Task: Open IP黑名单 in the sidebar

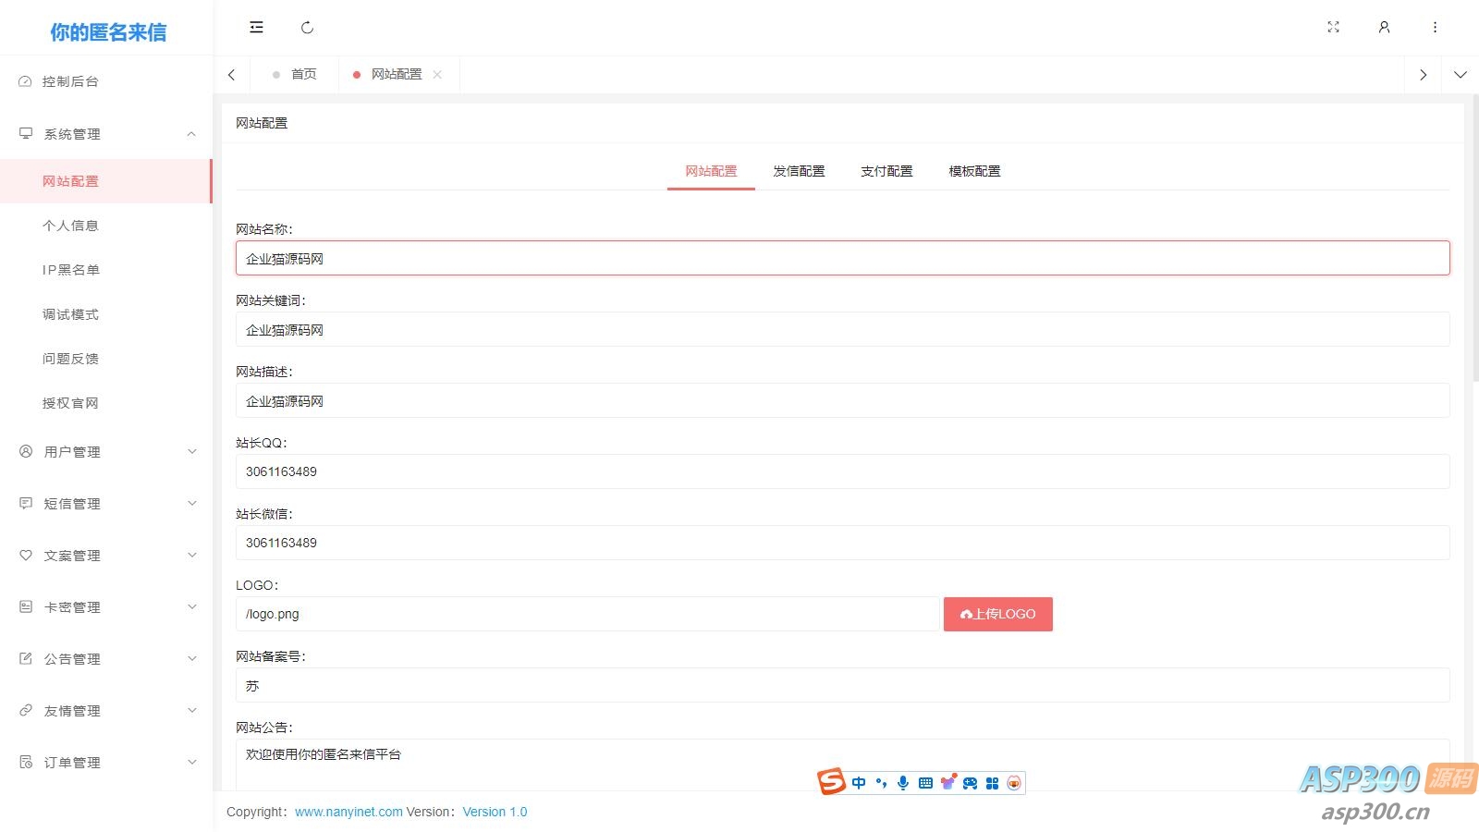Action: [x=71, y=270]
